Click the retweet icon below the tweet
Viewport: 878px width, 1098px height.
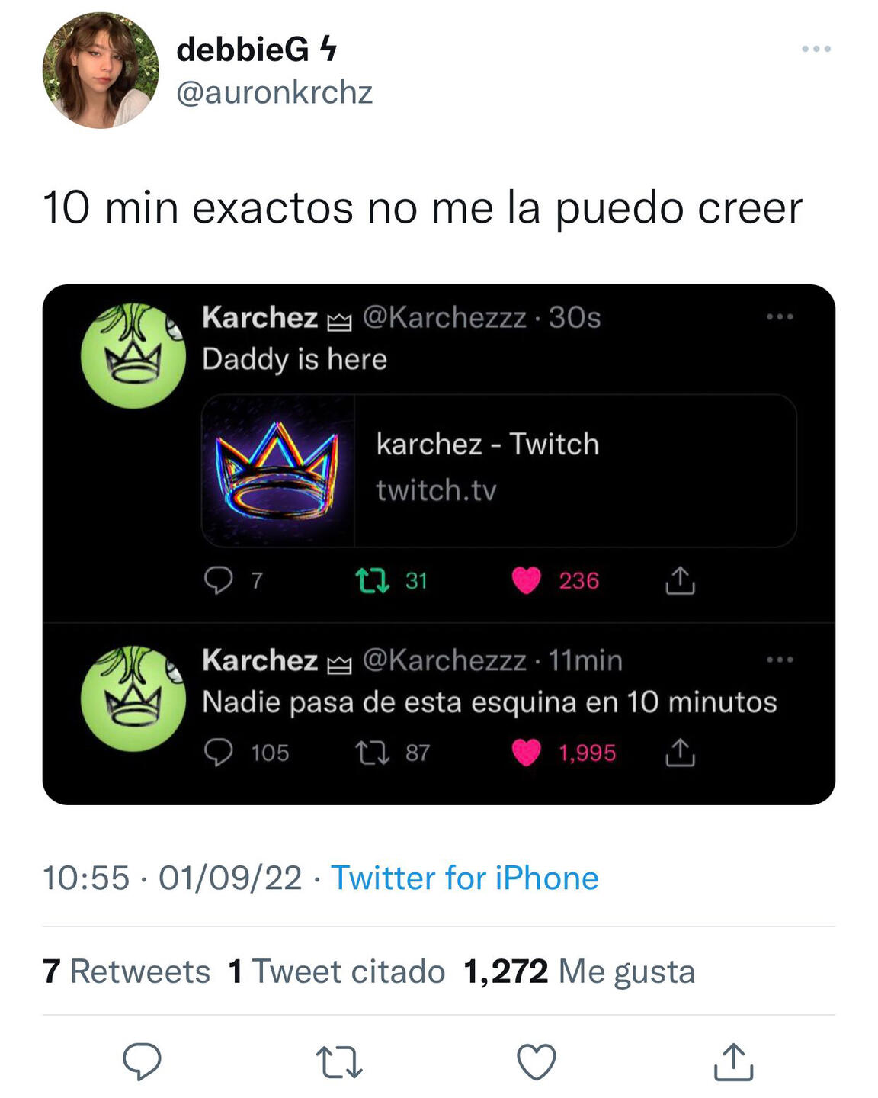pos(338,1062)
